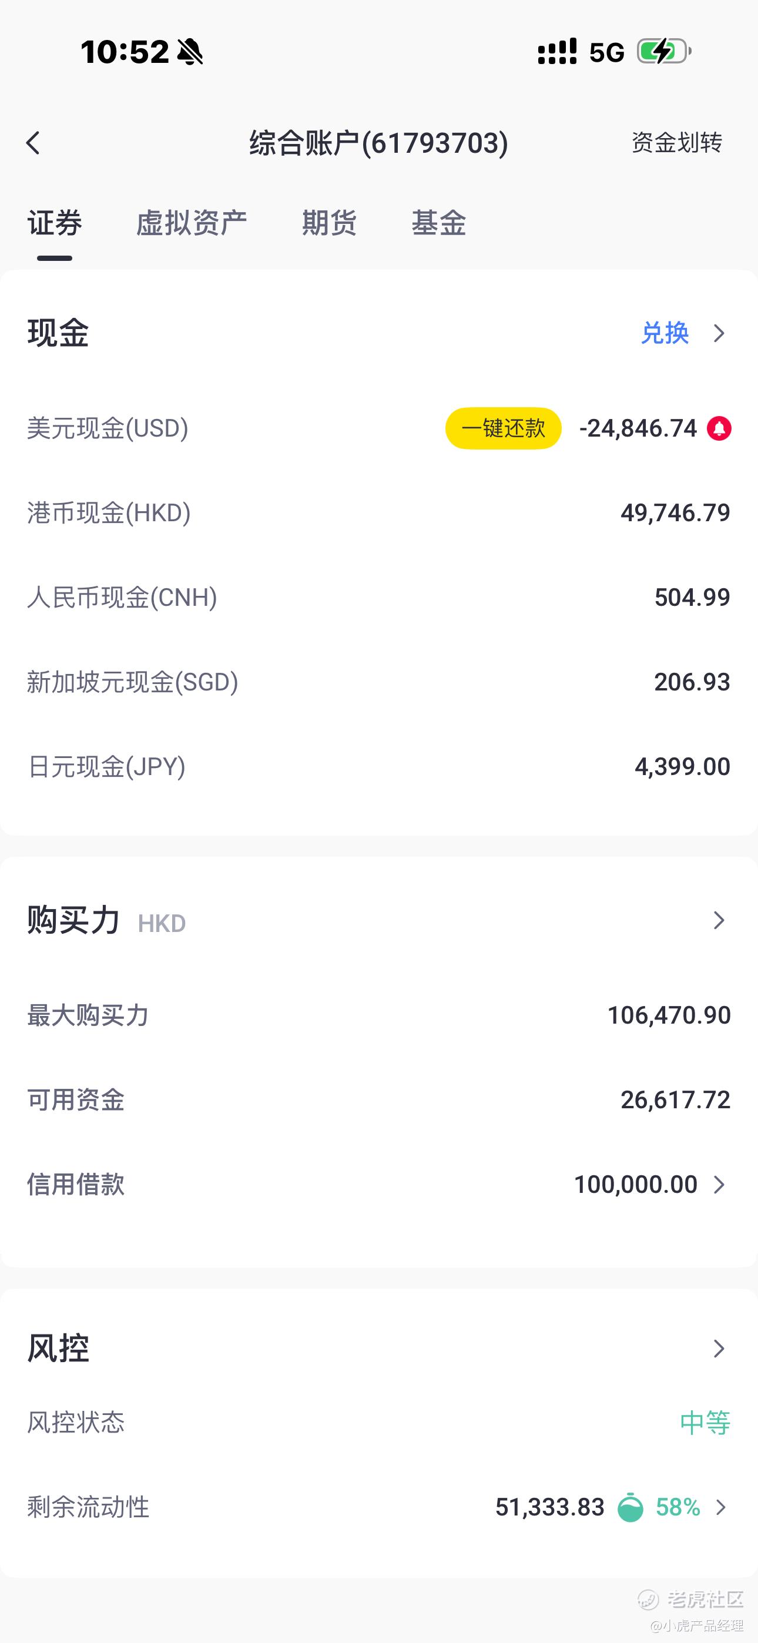Image resolution: width=758 pixels, height=1643 pixels.
Task: Open 信用借款 details arrow
Action: pyautogui.click(x=719, y=1185)
